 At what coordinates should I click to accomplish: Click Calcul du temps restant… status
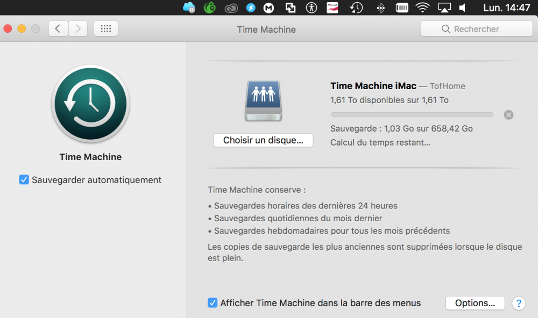(x=380, y=142)
